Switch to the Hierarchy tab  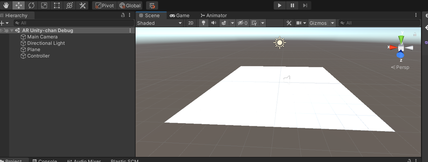click(x=16, y=15)
